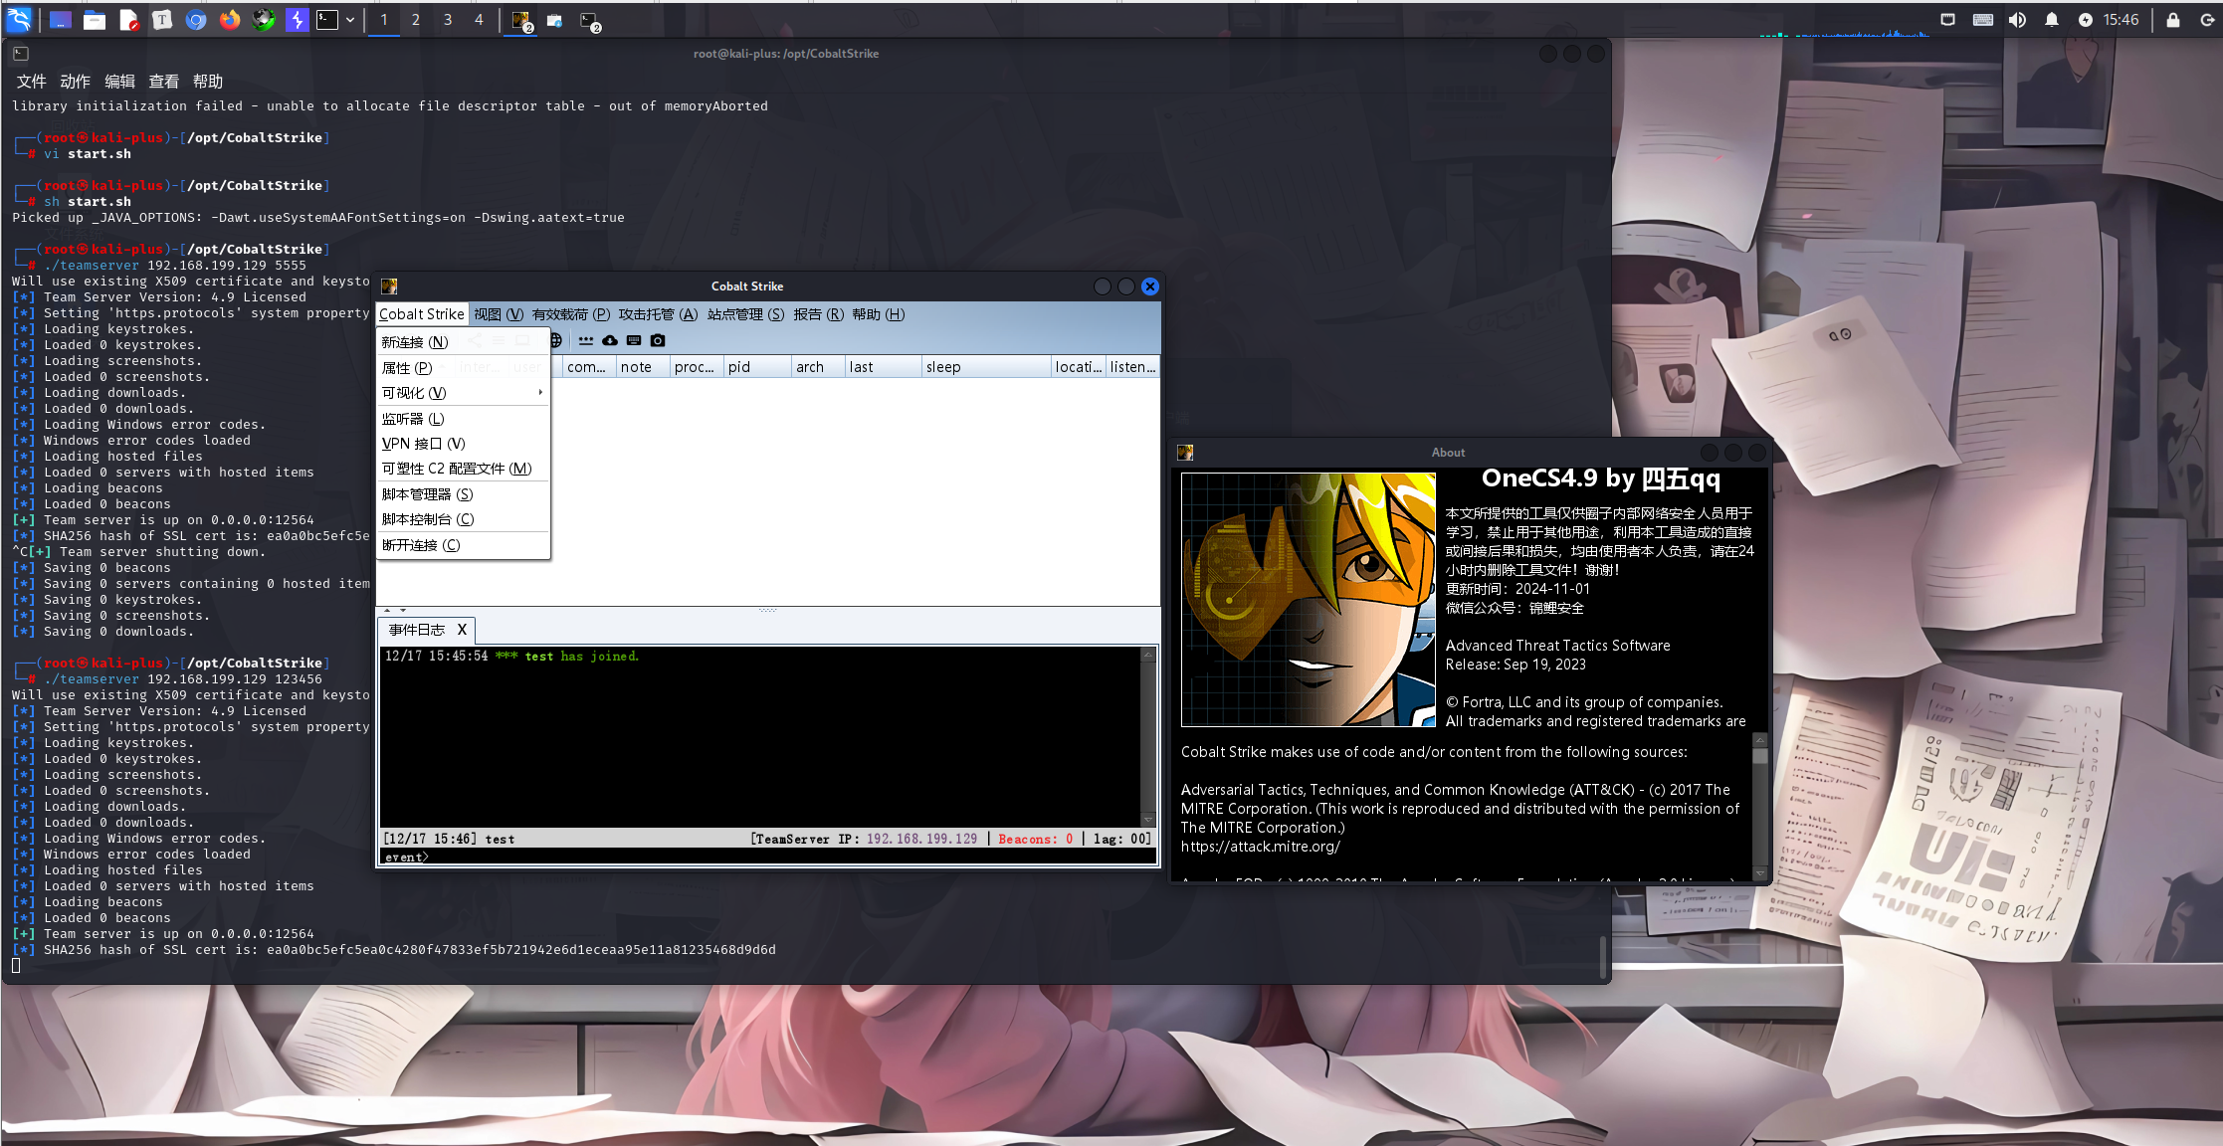Switch to workspace 3
The height and width of the screenshot is (1146, 2223).
click(448, 20)
